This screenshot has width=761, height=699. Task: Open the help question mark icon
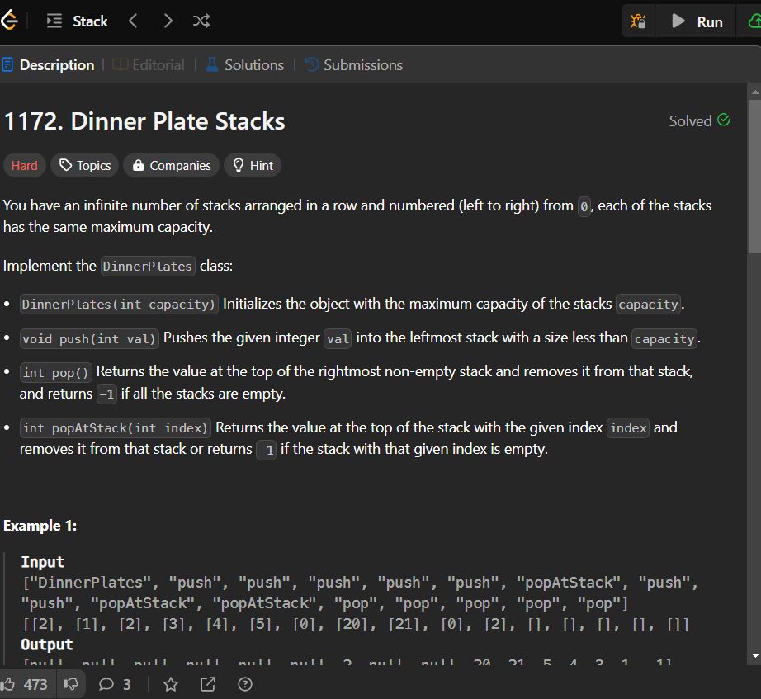244,684
